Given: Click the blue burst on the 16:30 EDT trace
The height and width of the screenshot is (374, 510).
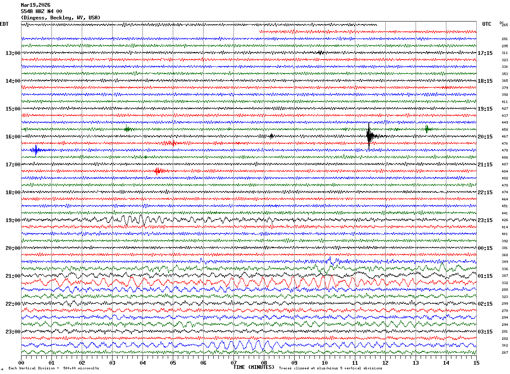Looking at the screenshot, I should tap(36, 150).
